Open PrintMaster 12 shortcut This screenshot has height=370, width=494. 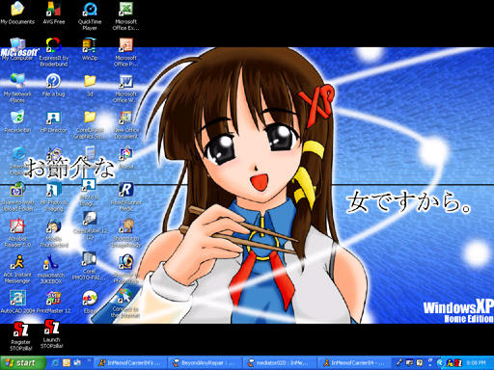53,298
